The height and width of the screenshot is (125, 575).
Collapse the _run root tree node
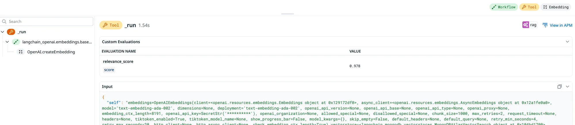(3, 32)
